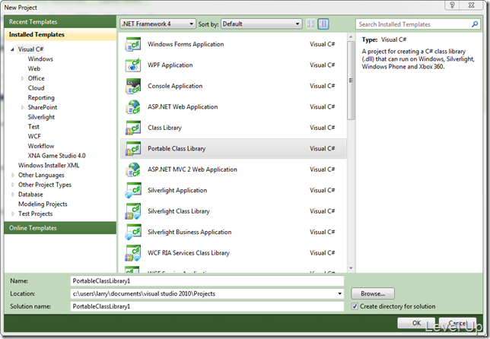Image resolution: width=490 pixels, height=339 pixels.
Task: Expand the Test Projects node
Action: (x=13, y=214)
